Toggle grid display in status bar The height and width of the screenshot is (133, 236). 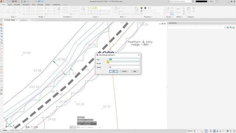coord(195,131)
